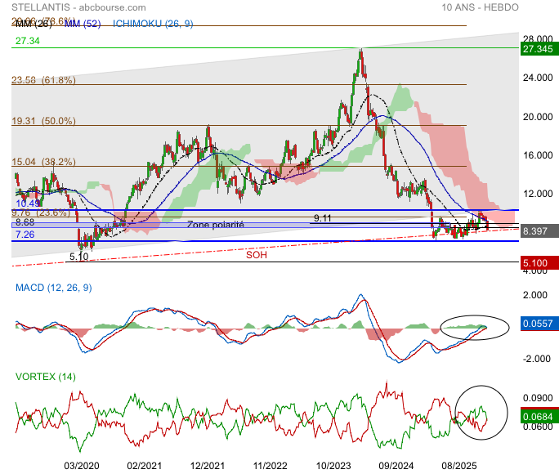Click the MACD (12, 26, 9) indicator title
This screenshot has height=474, width=559.
pos(53,288)
